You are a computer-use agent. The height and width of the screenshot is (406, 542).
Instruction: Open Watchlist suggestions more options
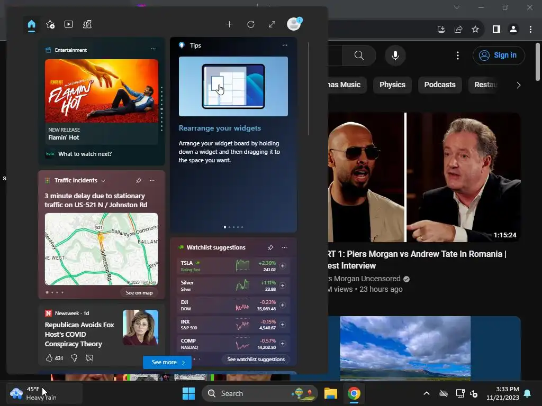point(284,247)
